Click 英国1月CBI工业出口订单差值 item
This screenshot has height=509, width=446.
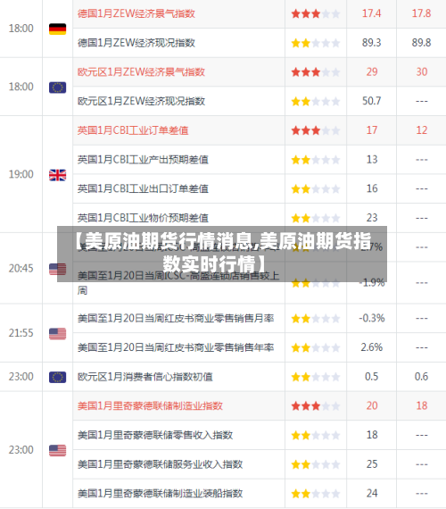(x=143, y=188)
